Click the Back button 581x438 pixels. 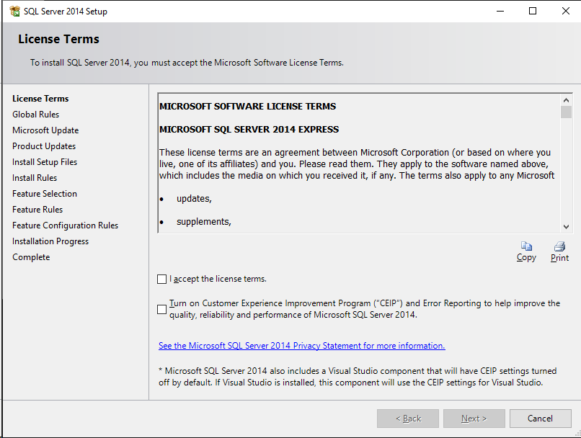pos(408,419)
